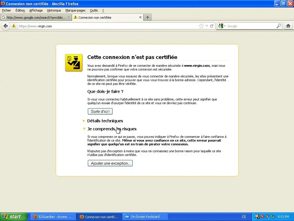Open the Outils menu

[94, 11]
